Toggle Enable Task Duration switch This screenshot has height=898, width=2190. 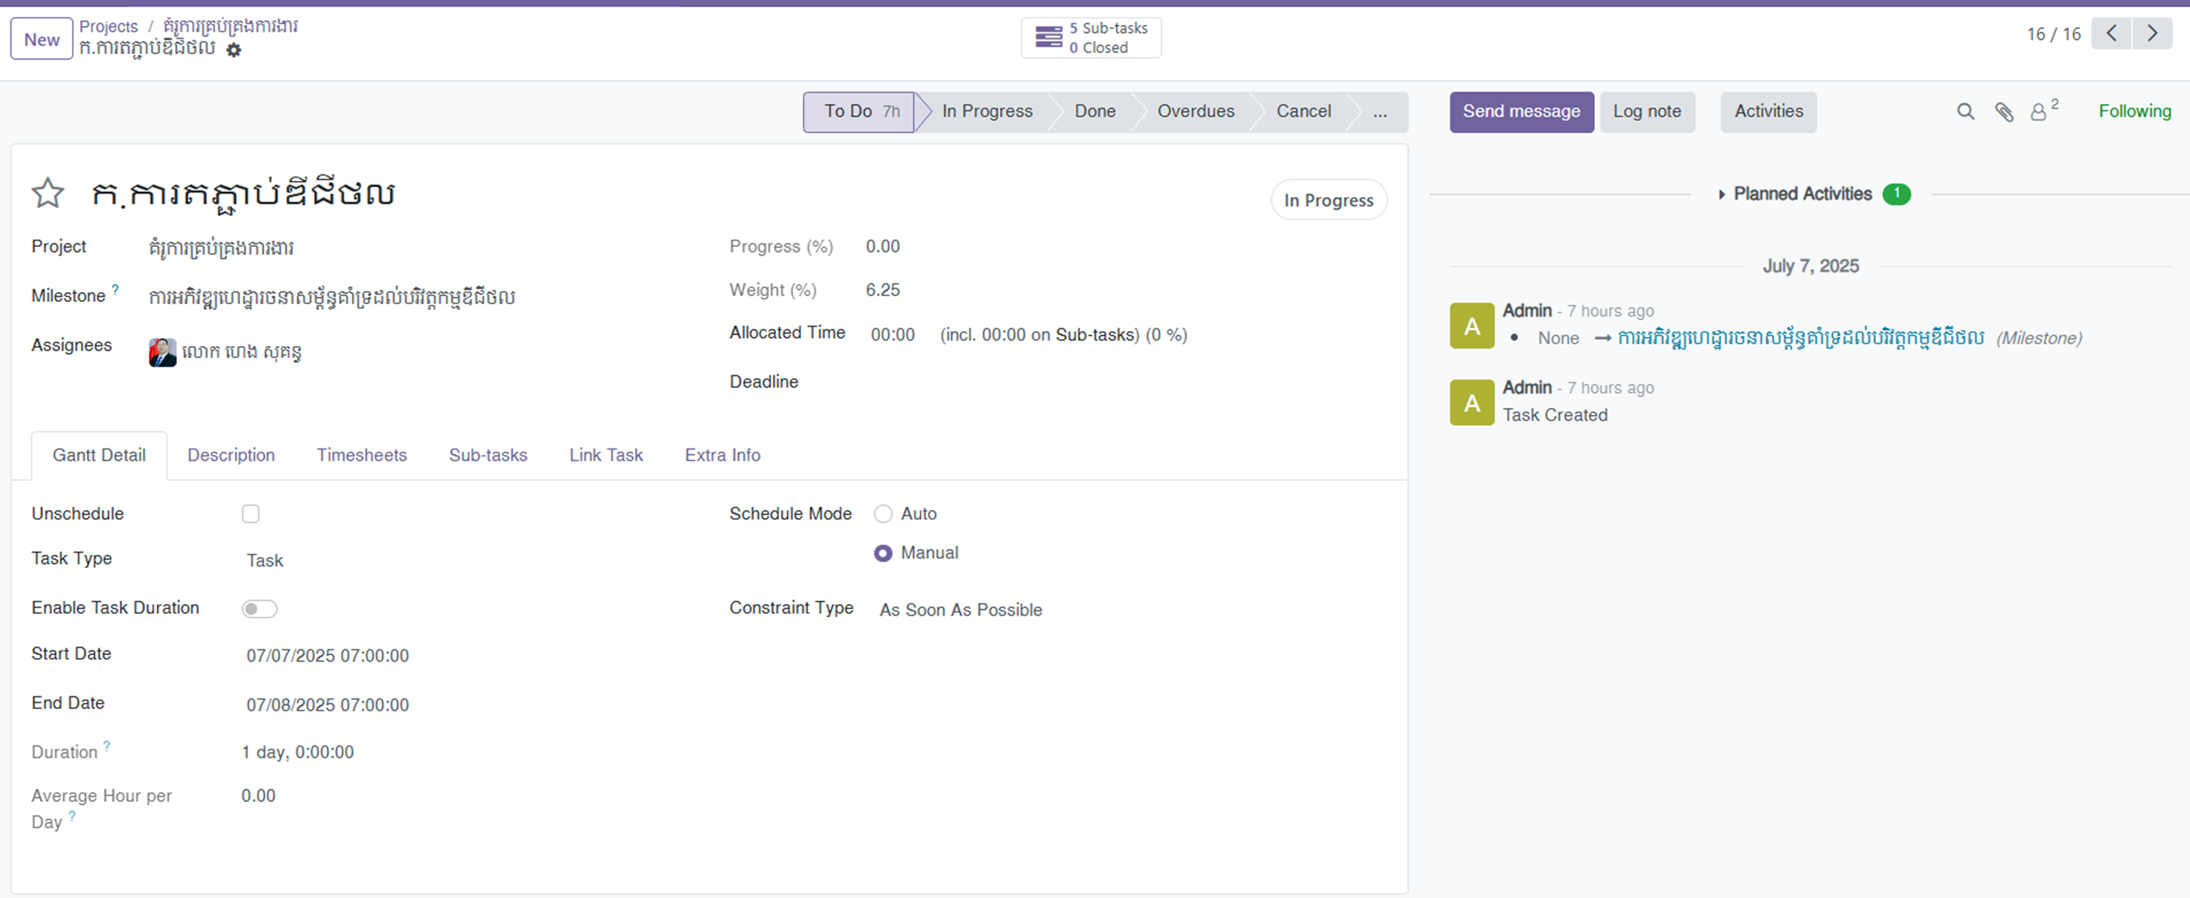(x=259, y=609)
